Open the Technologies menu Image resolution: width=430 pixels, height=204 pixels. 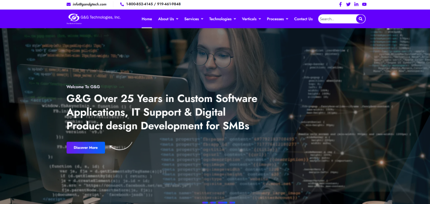tap(220, 19)
